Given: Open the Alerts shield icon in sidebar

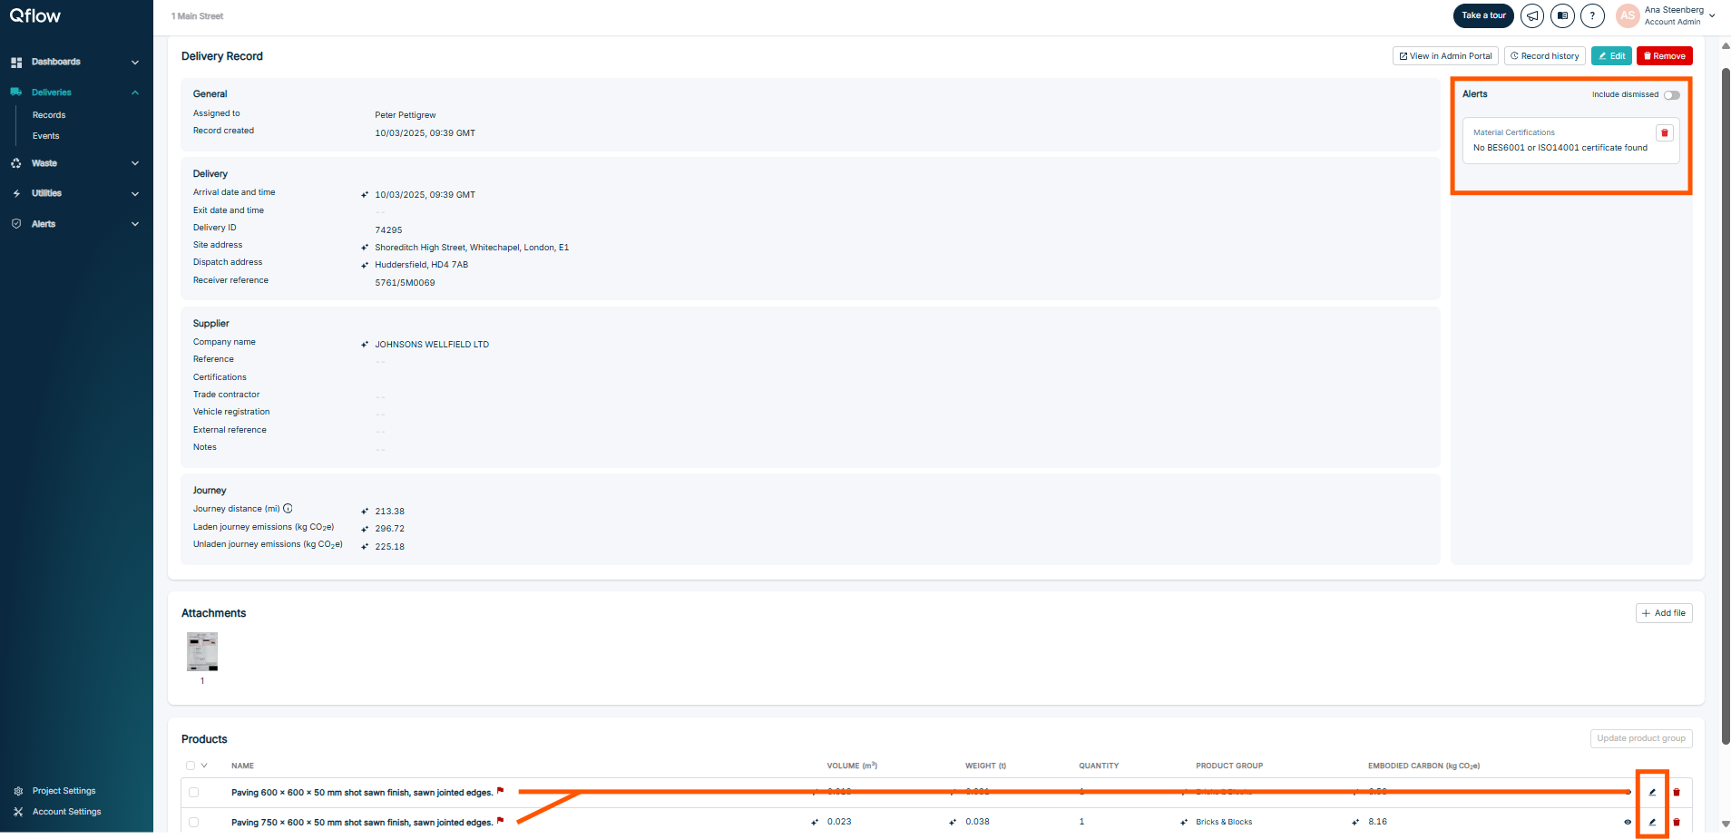Looking at the screenshot, I should (16, 223).
